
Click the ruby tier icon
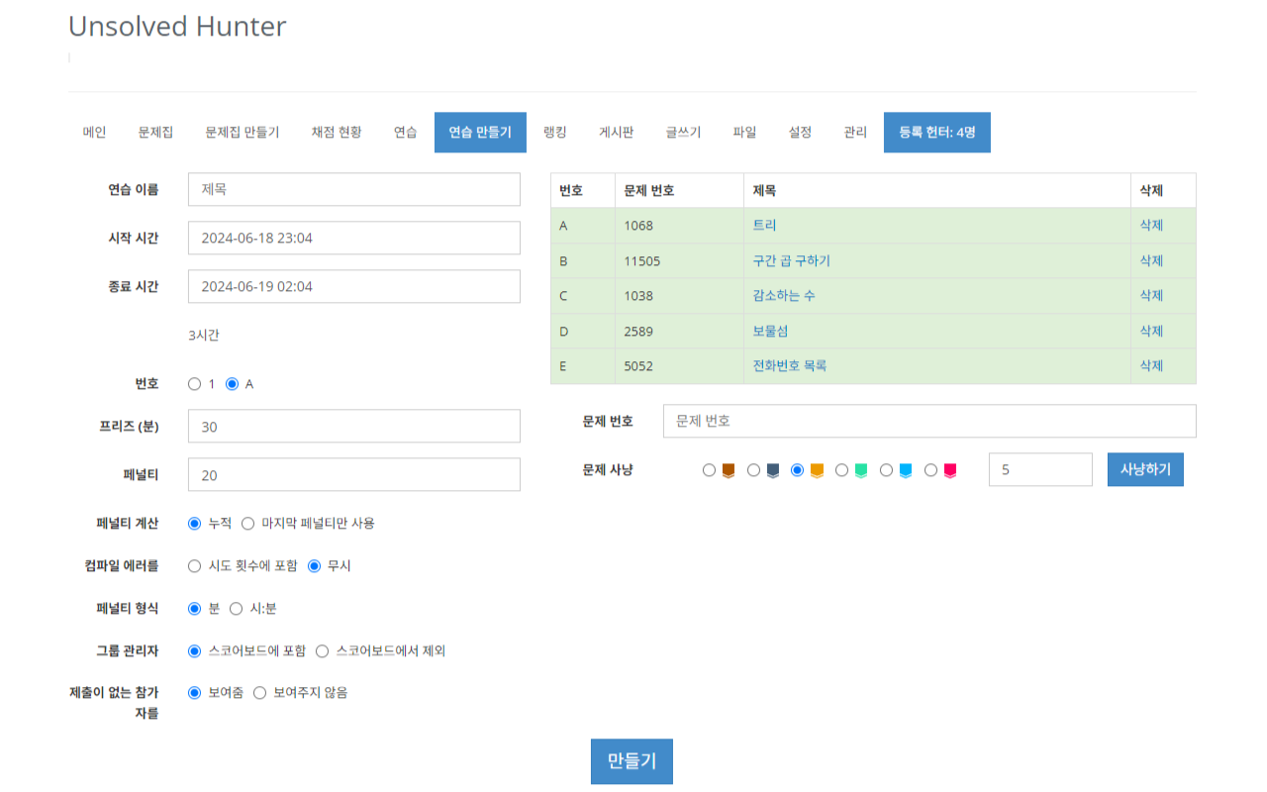(x=950, y=471)
